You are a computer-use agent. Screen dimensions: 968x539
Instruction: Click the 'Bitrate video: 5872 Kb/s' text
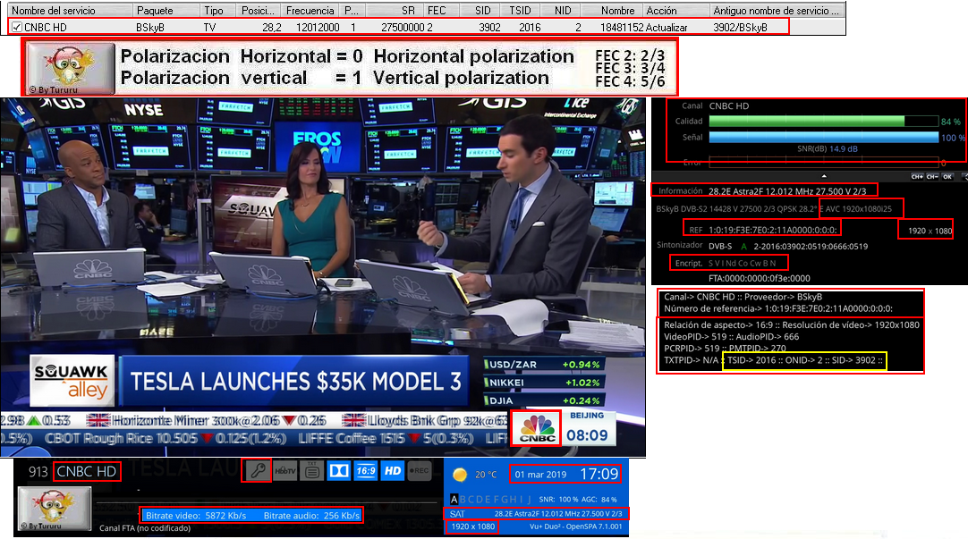point(196,516)
